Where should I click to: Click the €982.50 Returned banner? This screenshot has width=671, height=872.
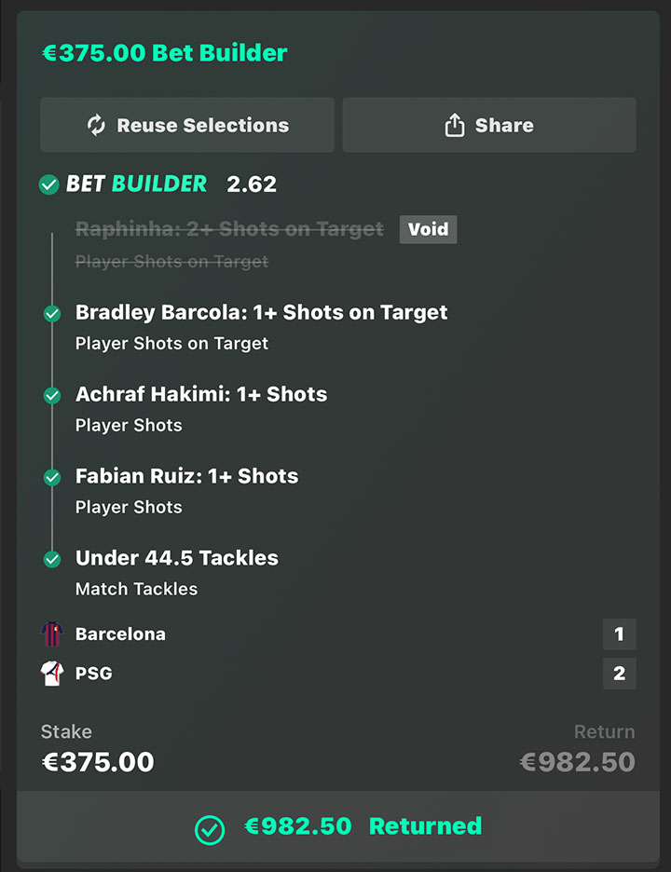click(337, 826)
